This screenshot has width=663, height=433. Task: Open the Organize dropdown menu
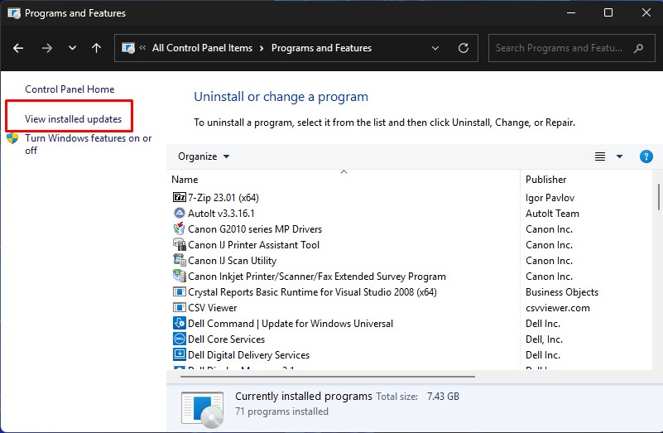pos(204,156)
